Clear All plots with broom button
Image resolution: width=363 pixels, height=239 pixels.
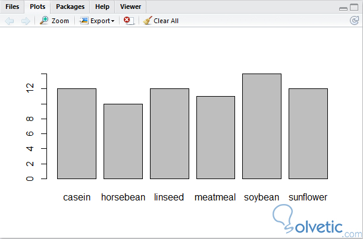[161, 21]
